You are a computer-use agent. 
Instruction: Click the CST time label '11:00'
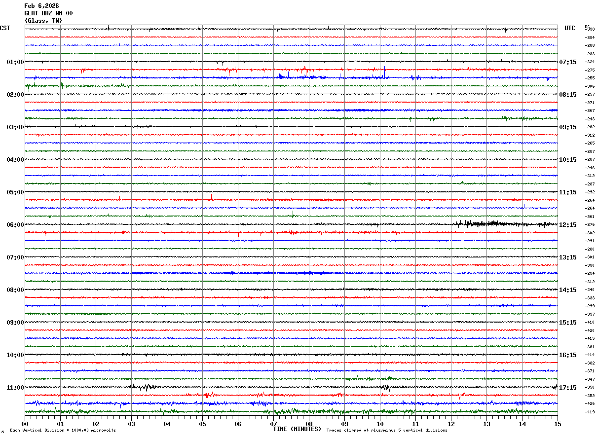[15, 388]
